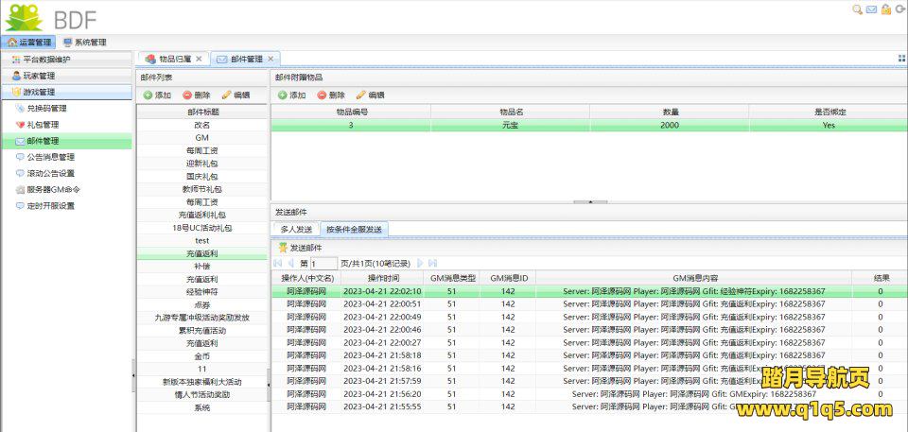Switch to the 多人发送 tab
This screenshot has width=908, height=432.
click(x=296, y=230)
